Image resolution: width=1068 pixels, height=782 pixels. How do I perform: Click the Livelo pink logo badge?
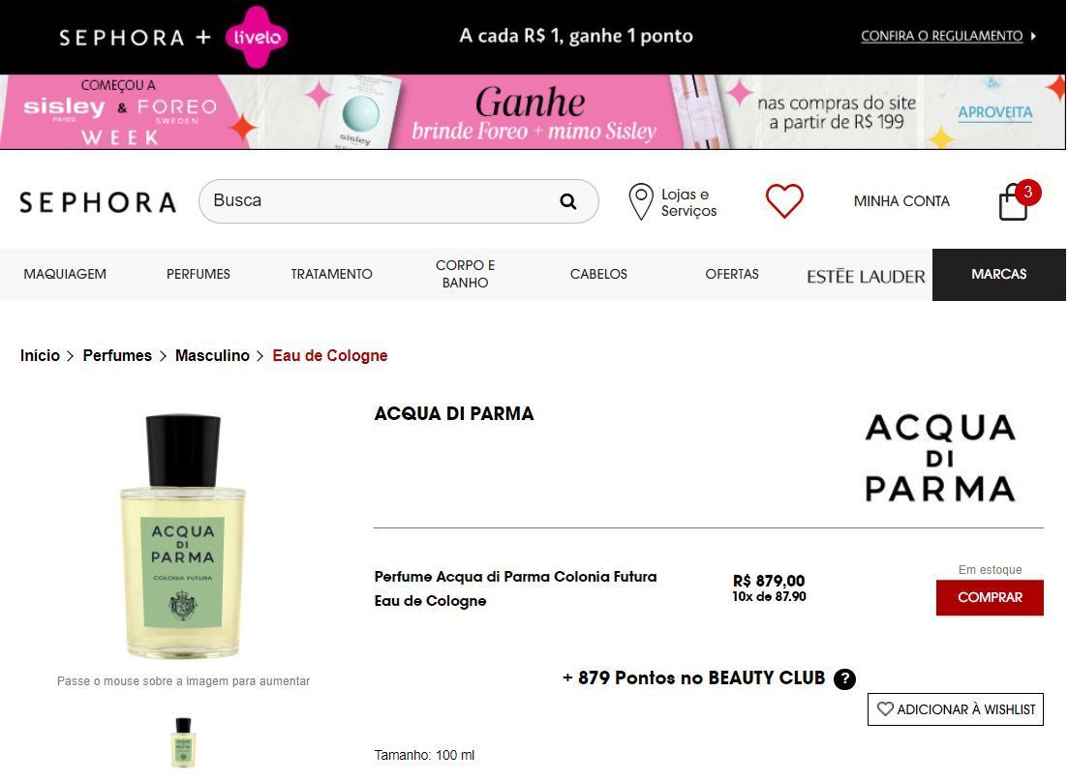256,37
